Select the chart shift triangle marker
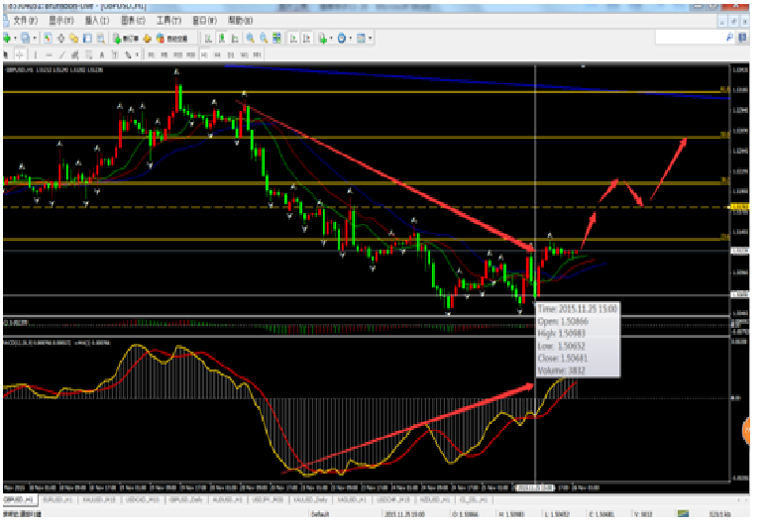The height and width of the screenshot is (532, 766). (x=583, y=65)
